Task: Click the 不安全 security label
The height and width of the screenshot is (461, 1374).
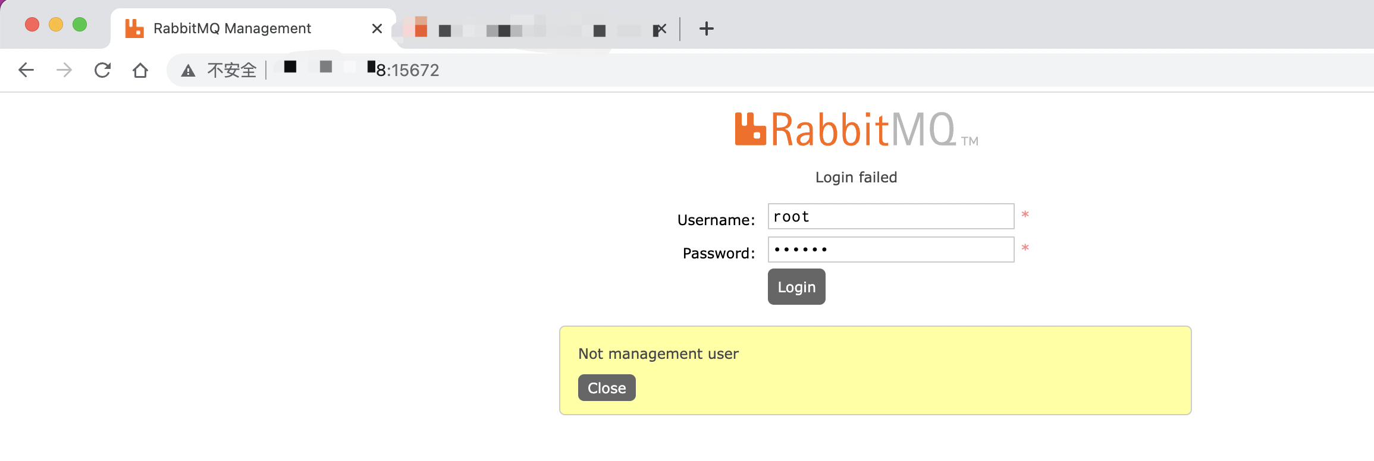Action: (x=232, y=70)
